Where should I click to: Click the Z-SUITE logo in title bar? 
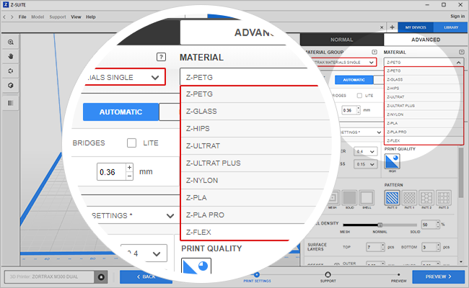6,5
